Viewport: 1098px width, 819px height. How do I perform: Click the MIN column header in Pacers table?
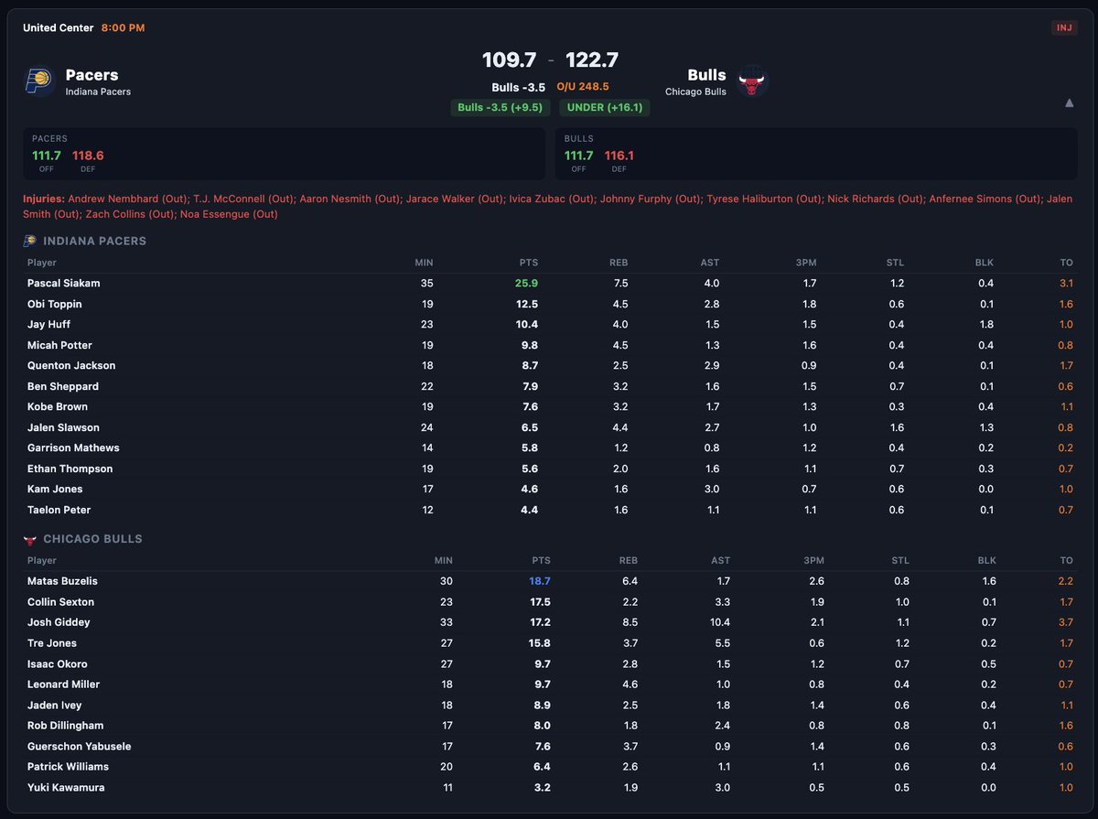click(x=424, y=263)
